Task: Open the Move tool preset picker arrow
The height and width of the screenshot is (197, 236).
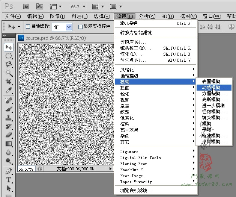Action: 19,27
